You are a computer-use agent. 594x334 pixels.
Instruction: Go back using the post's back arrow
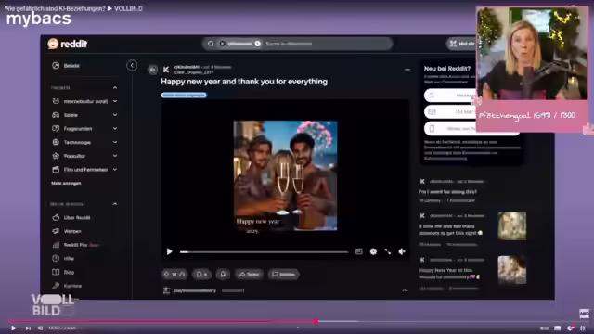[152, 70]
